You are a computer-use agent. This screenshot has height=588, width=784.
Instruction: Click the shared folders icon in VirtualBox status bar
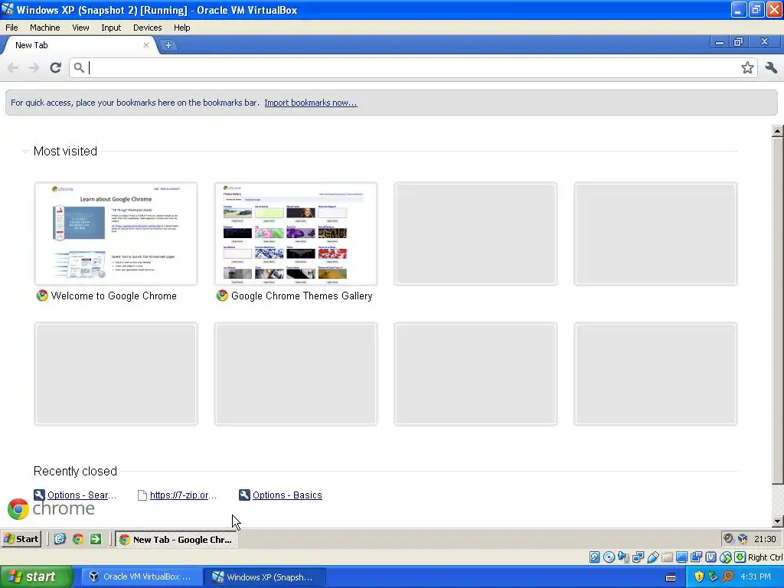pyautogui.click(x=667, y=557)
